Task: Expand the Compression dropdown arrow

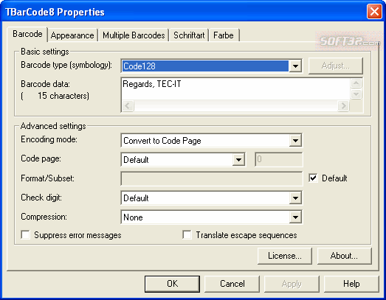Action: [x=295, y=217]
